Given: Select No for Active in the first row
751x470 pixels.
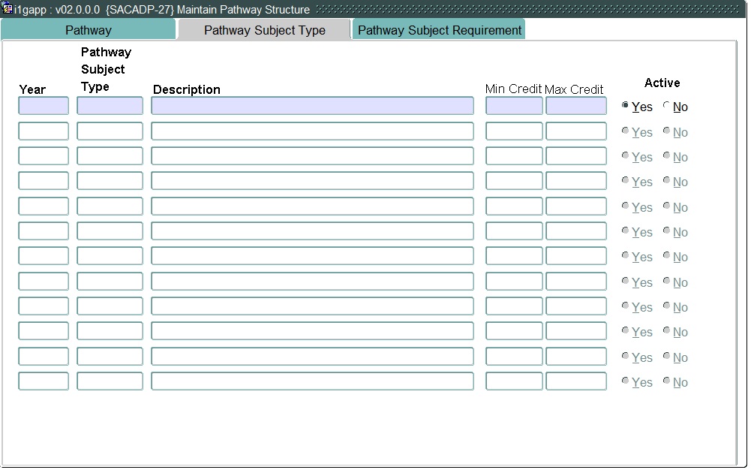Looking at the screenshot, I should coord(666,106).
